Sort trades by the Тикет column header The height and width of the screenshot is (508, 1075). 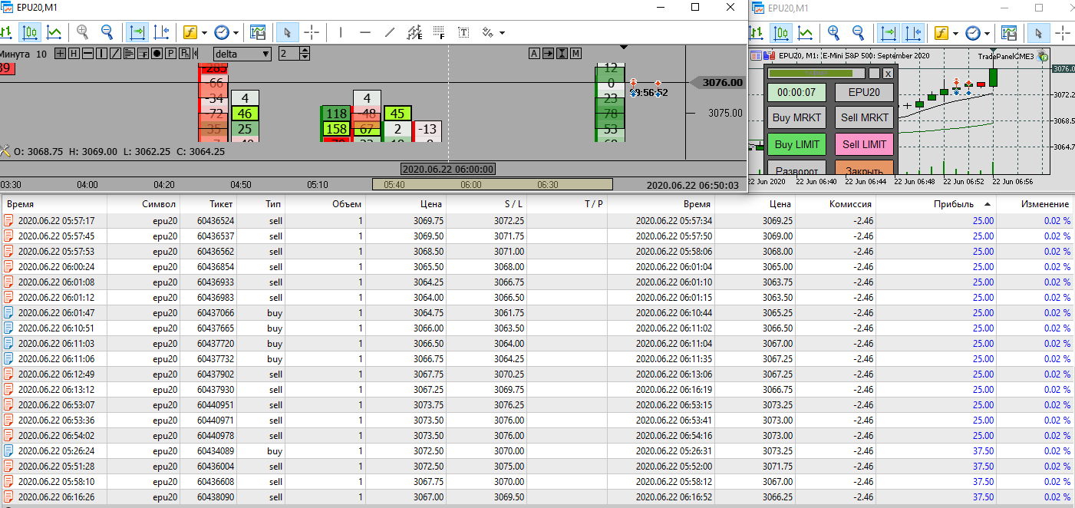coord(208,204)
